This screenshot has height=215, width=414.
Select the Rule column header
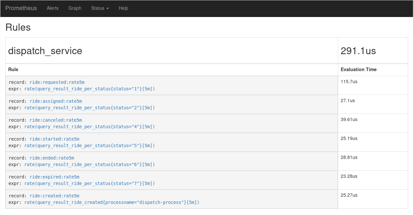(13, 69)
